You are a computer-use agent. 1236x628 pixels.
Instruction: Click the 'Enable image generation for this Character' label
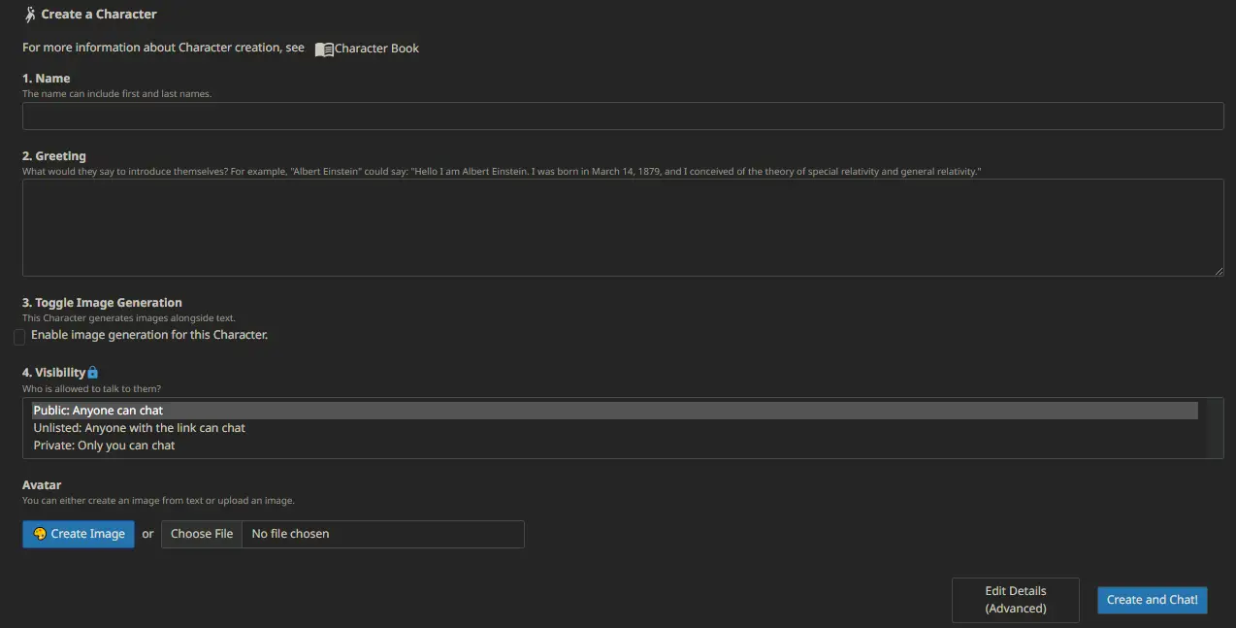click(149, 335)
